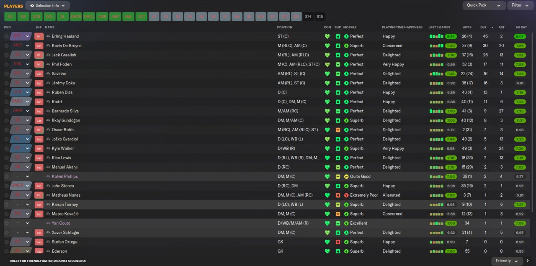Image resolution: width=536 pixels, height=266 pixels.
Task: Toggle the picked circle for Kalvin Phillips
Action: [x=7, y=177]
